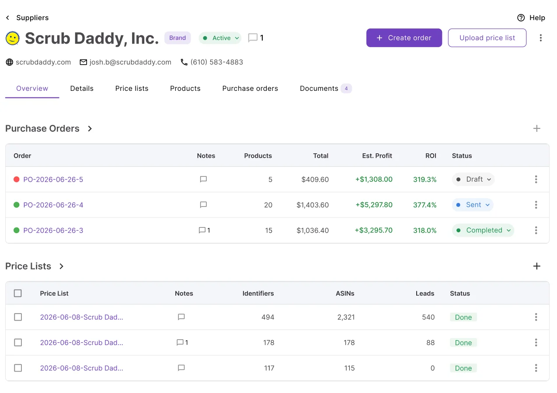
Task: Click the Upload price list button
Action: click(x=487, y=38)
